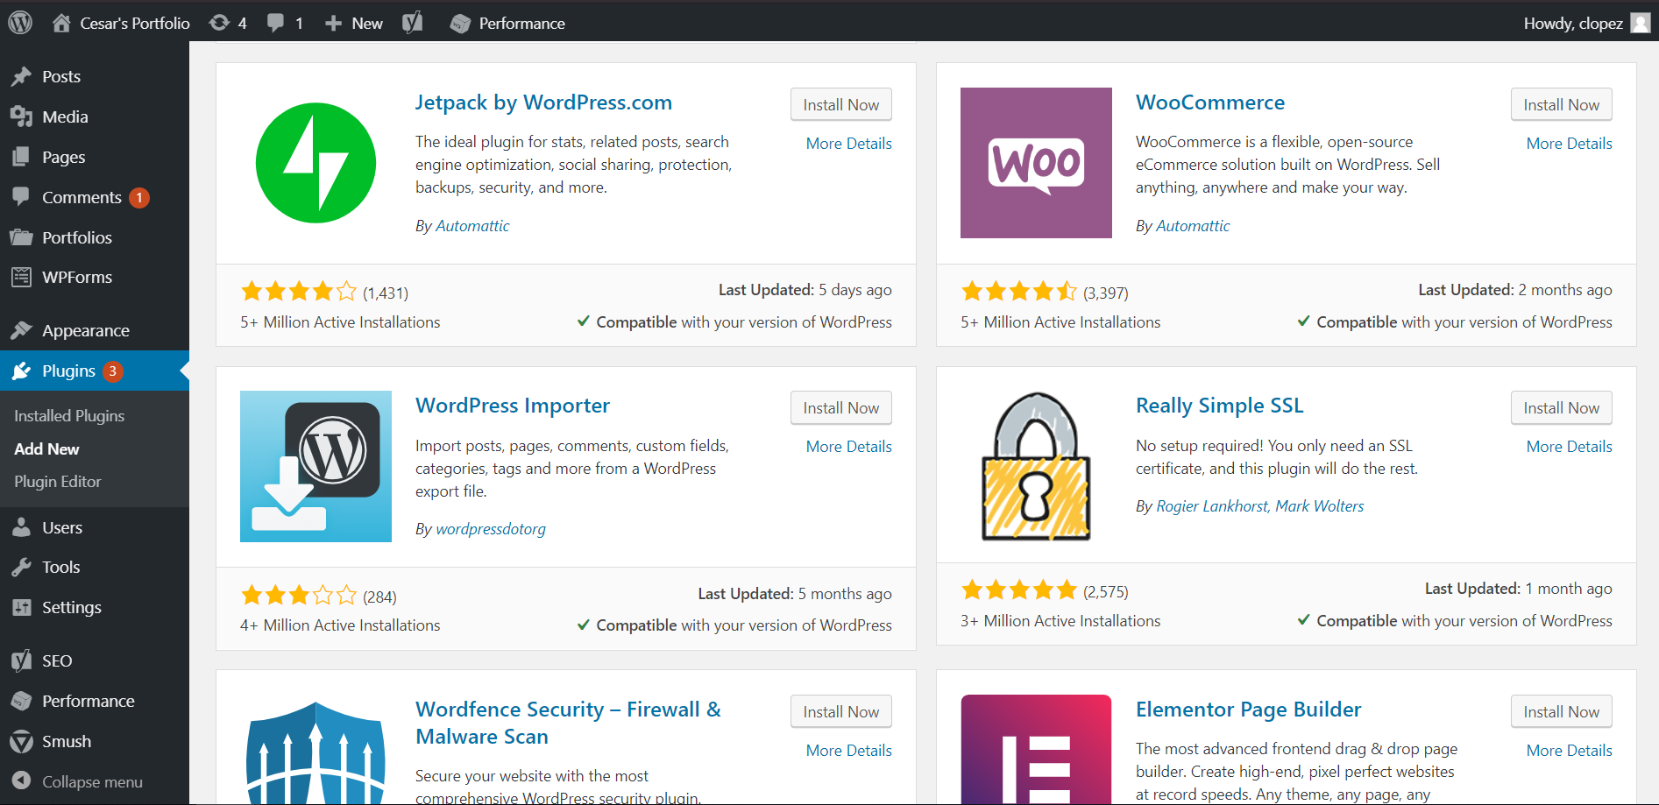Click the WordPress Importer plugin icon
The image size is (1659, 805).
[x=315, y=466]
